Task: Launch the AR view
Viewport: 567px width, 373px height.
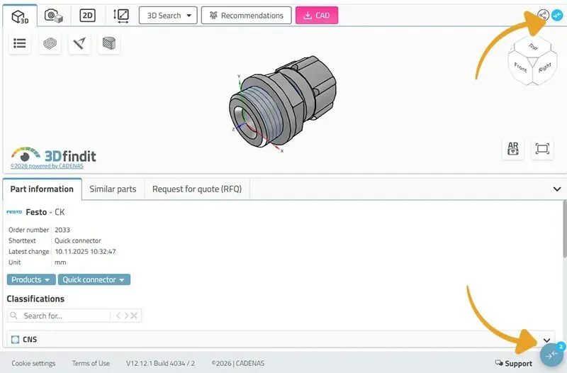Action: (512, 149)
